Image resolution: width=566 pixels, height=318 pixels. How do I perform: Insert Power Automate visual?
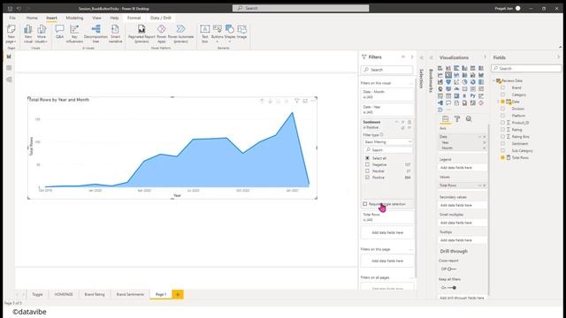click(x=180, y=34)
